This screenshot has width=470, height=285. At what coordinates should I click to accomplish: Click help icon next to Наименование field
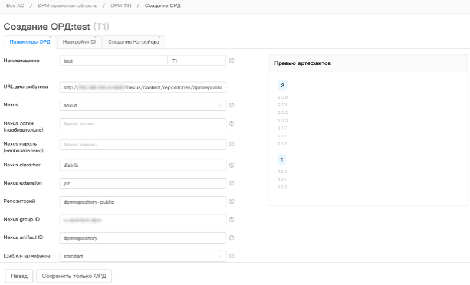pos(232,60)
